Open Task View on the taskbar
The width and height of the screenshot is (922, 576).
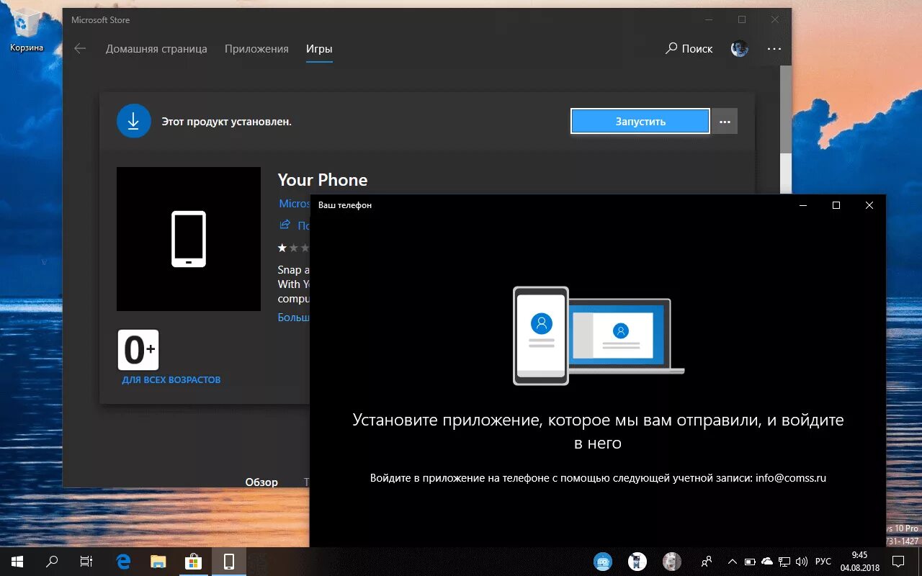point(86,562)
